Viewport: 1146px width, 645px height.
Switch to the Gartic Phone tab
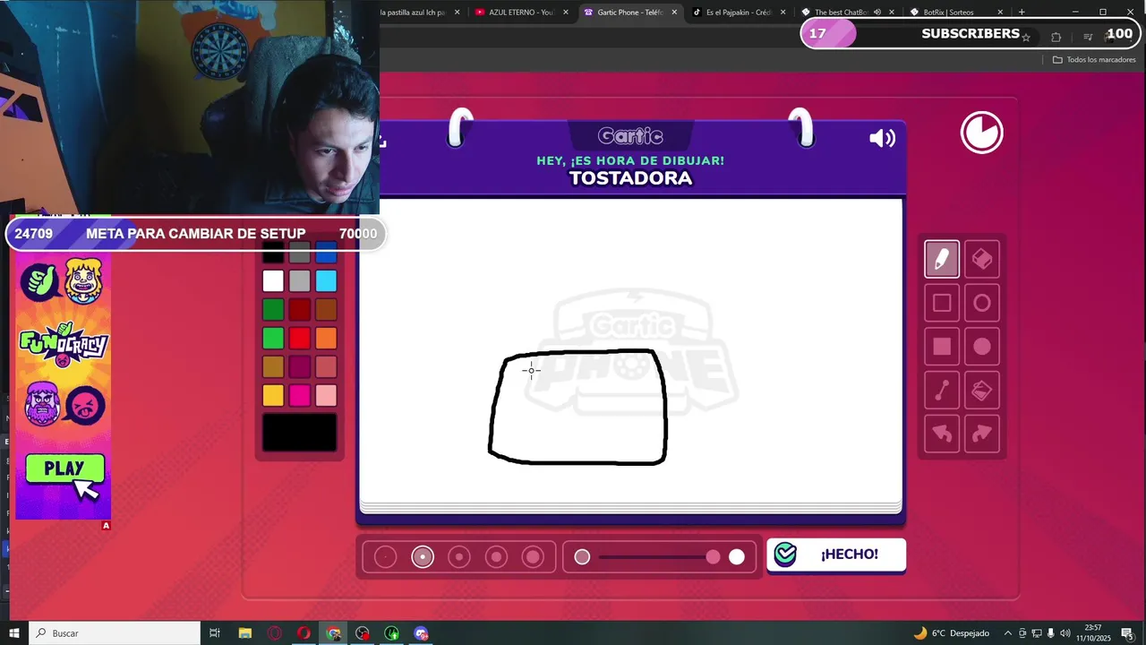coord(630,13)
